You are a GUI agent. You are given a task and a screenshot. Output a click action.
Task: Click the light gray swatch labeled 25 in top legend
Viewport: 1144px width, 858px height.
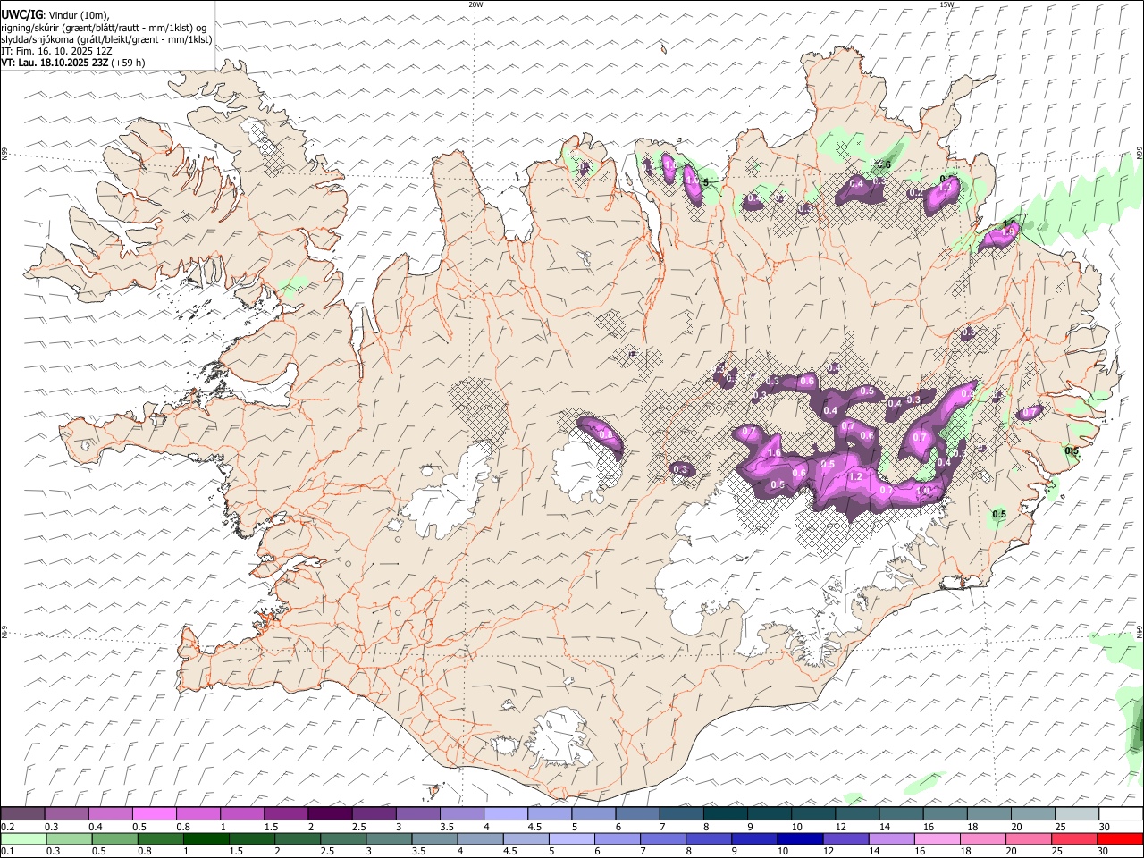pyautogui.click(x=1077, y=814)
